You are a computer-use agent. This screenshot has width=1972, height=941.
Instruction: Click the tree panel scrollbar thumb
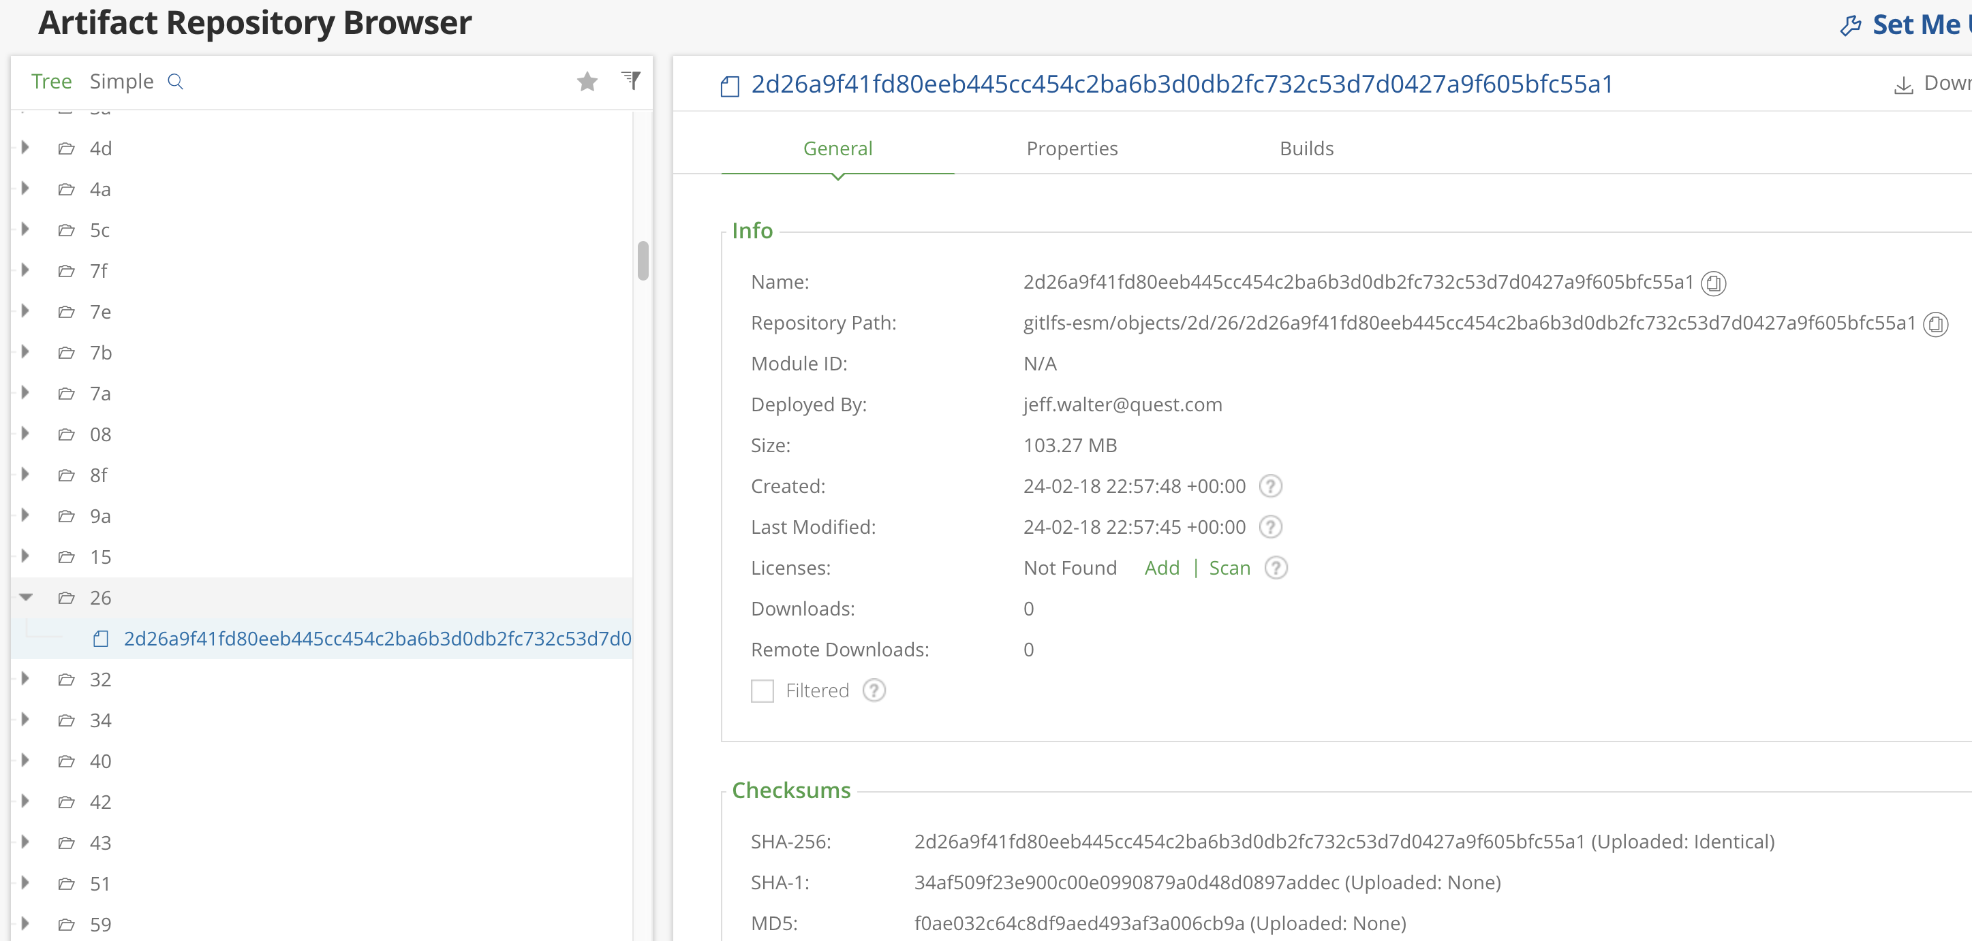(643, 261)
